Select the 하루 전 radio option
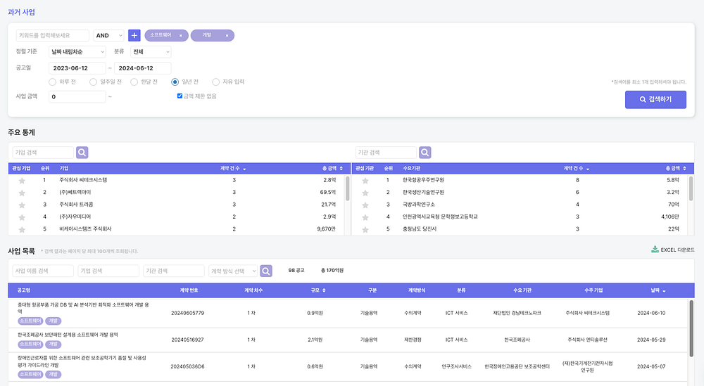The image size is (704, 386). coord(53,82)
